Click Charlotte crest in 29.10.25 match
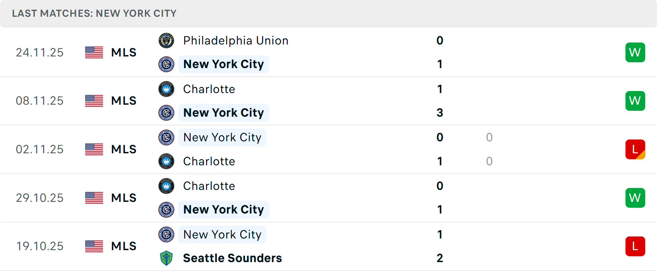657x271 pixels. pos(166,186)
